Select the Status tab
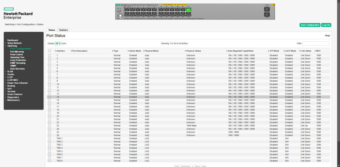This screenshot has height=167, width=340. click(x=51, y=30)
